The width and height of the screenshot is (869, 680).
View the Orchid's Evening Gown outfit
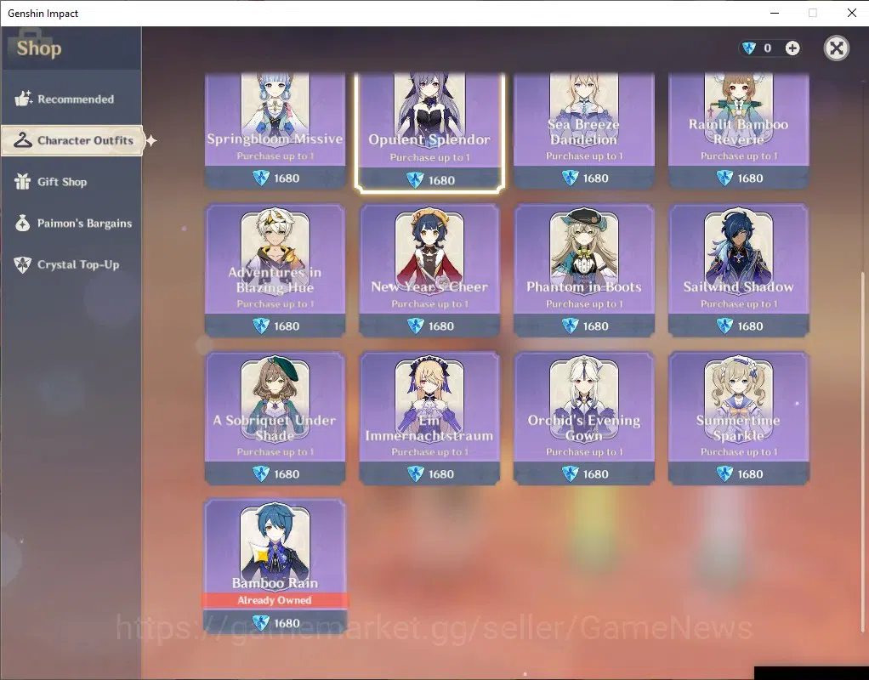point(583,418)
